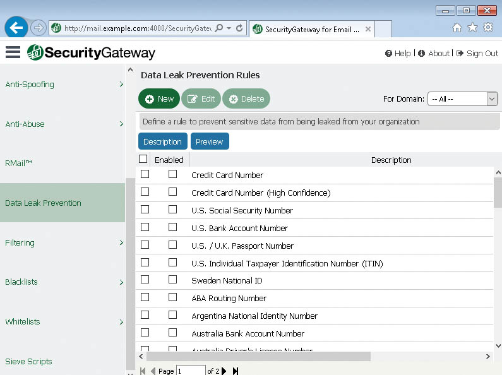502x375 pixels.
Task: Expand the Filtering sidebar section
Action: 62,243
